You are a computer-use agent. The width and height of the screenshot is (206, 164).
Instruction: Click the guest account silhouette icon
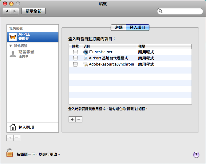(13, 54)
